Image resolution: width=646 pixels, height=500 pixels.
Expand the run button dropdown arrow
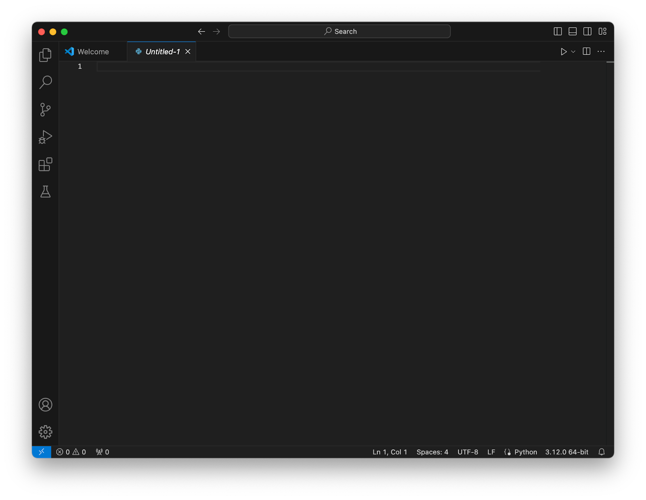click(573, 52)
